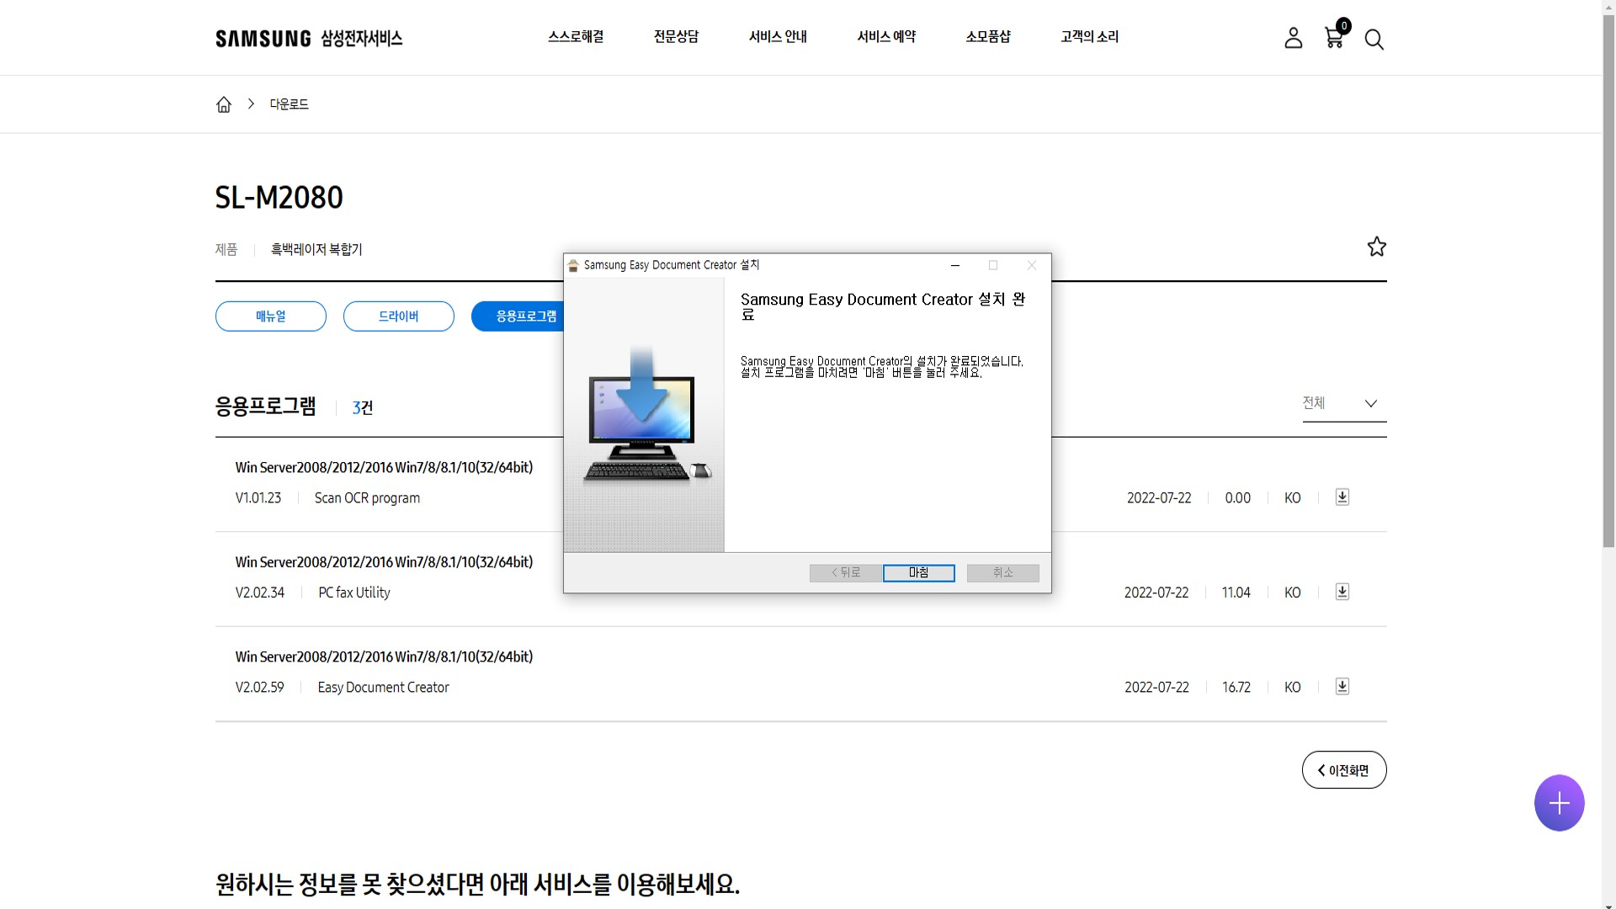Click the SL-M2080 product title
1616x909 pixels.
pos(279,198)
